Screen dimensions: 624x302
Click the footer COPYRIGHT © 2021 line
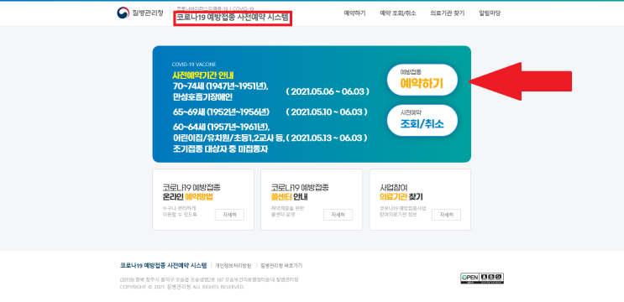click(182, 287)
